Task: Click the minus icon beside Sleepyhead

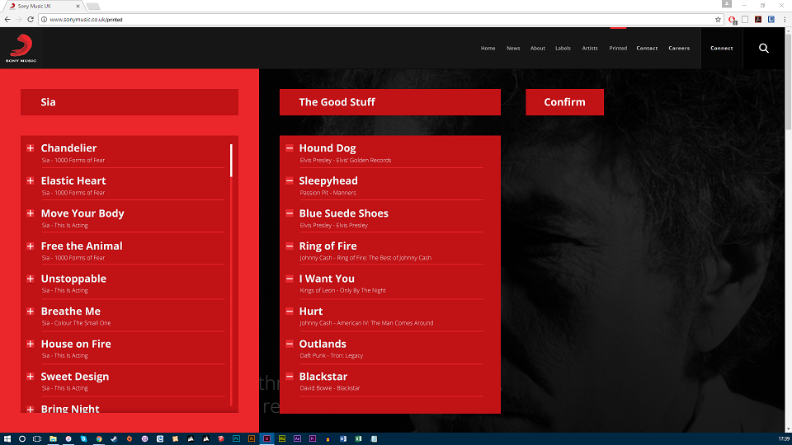Action: pos(290,180)
